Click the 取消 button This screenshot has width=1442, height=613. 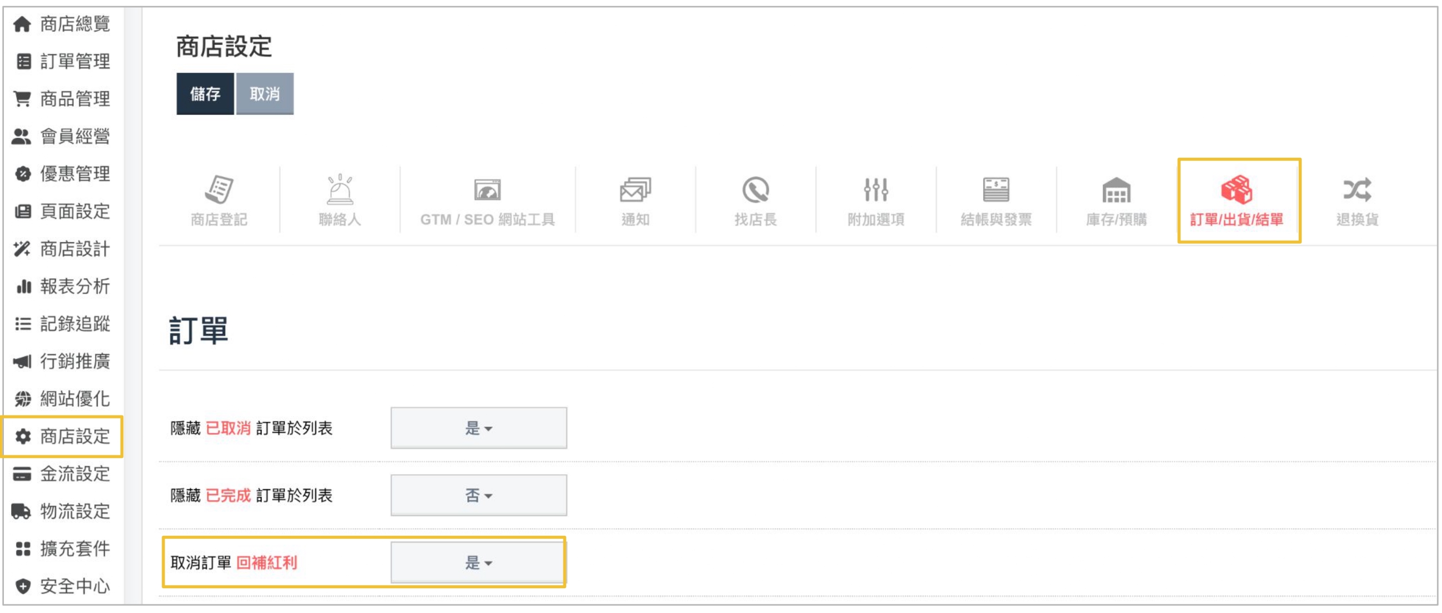coord(265,94)
